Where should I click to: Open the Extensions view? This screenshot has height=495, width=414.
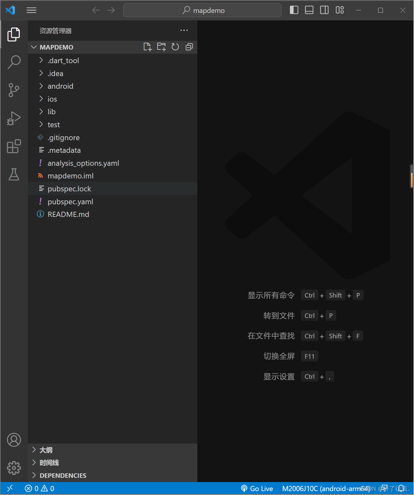pos(14,146)
